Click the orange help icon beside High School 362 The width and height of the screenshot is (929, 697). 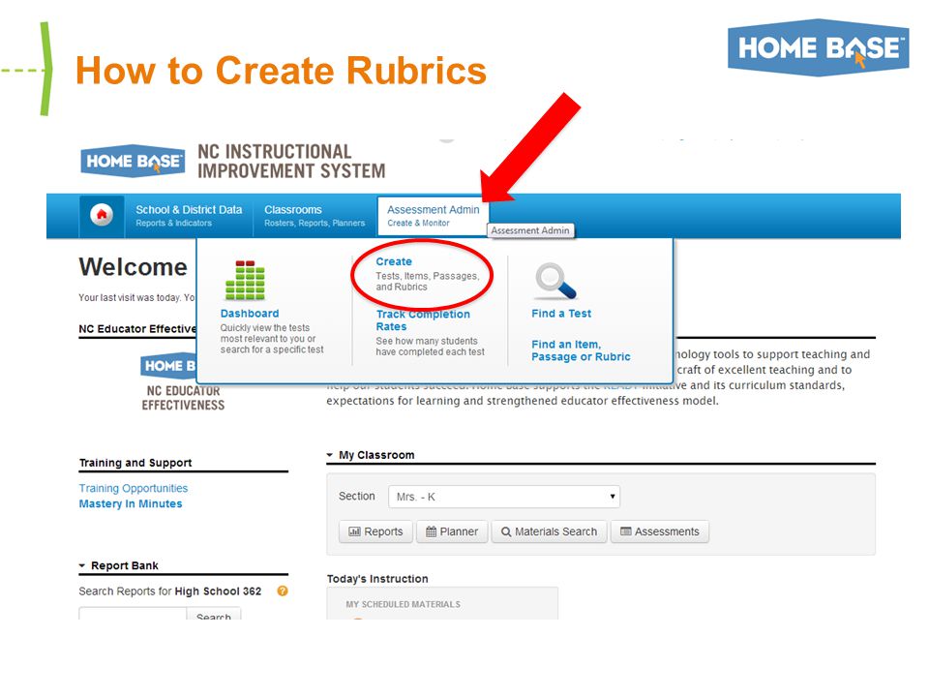(283, 591)
